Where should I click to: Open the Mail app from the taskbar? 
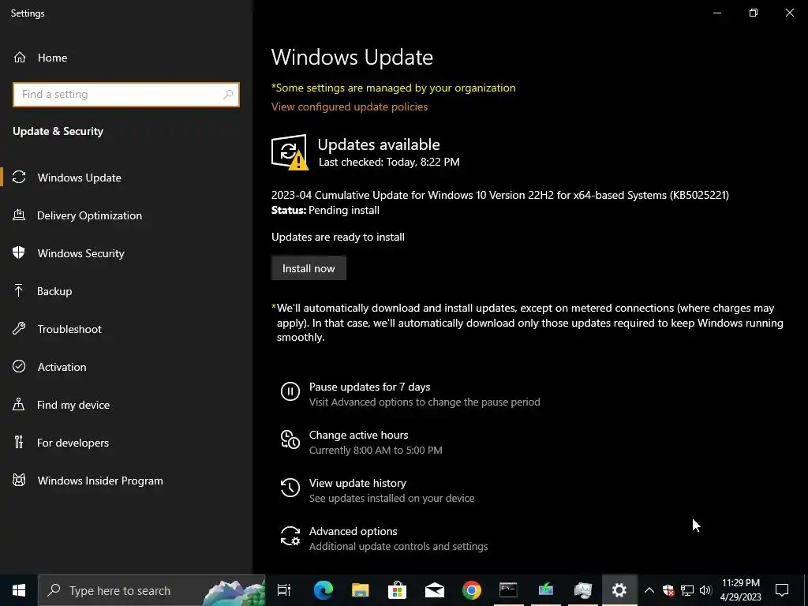pyautogui.click(x=435, y=590)
